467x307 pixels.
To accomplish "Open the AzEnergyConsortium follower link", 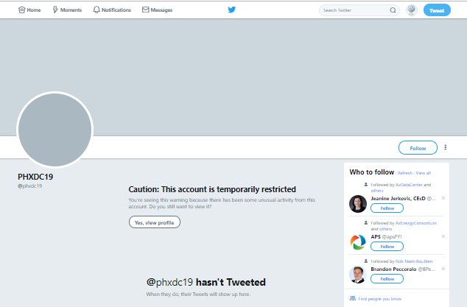I will coord(416,223).
